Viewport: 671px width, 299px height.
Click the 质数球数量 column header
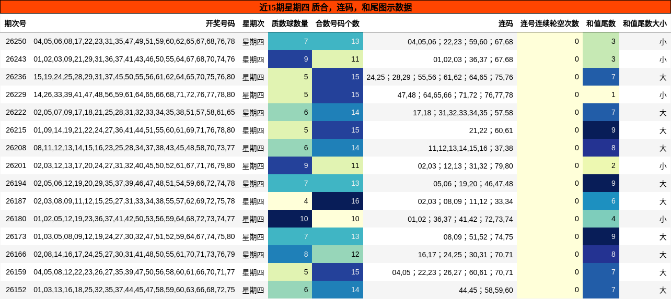pyautogui.click(x=290, y=23)
